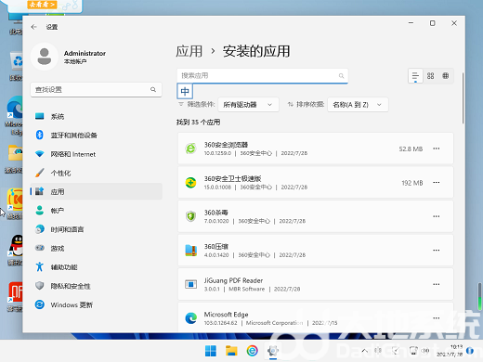Open the 所有驱动器 filter dropdown

[x=248, y=105]
